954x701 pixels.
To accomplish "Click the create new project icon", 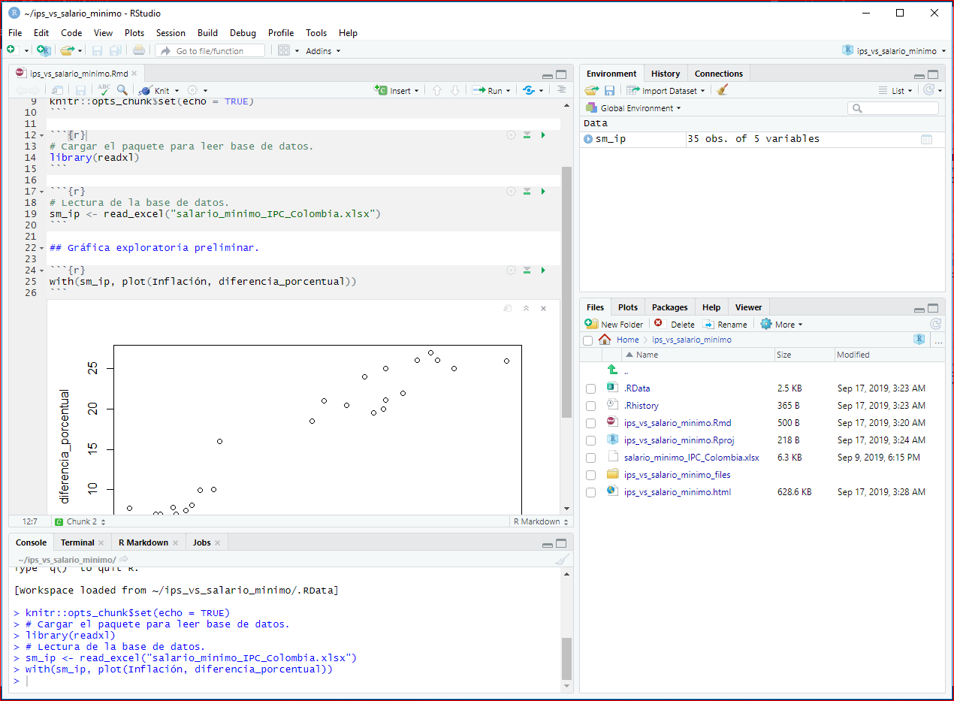I will [44, 50].
